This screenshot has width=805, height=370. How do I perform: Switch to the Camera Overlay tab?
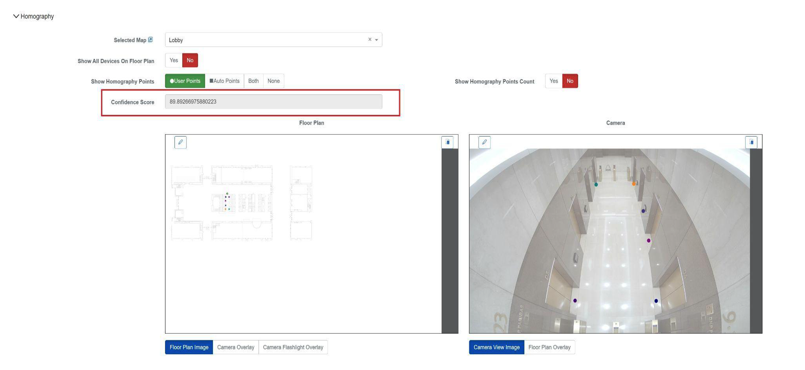pos(235,347)
